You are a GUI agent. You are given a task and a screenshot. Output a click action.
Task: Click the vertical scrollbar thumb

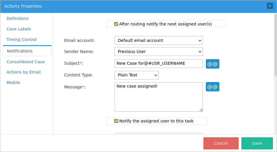coord(275,44)
